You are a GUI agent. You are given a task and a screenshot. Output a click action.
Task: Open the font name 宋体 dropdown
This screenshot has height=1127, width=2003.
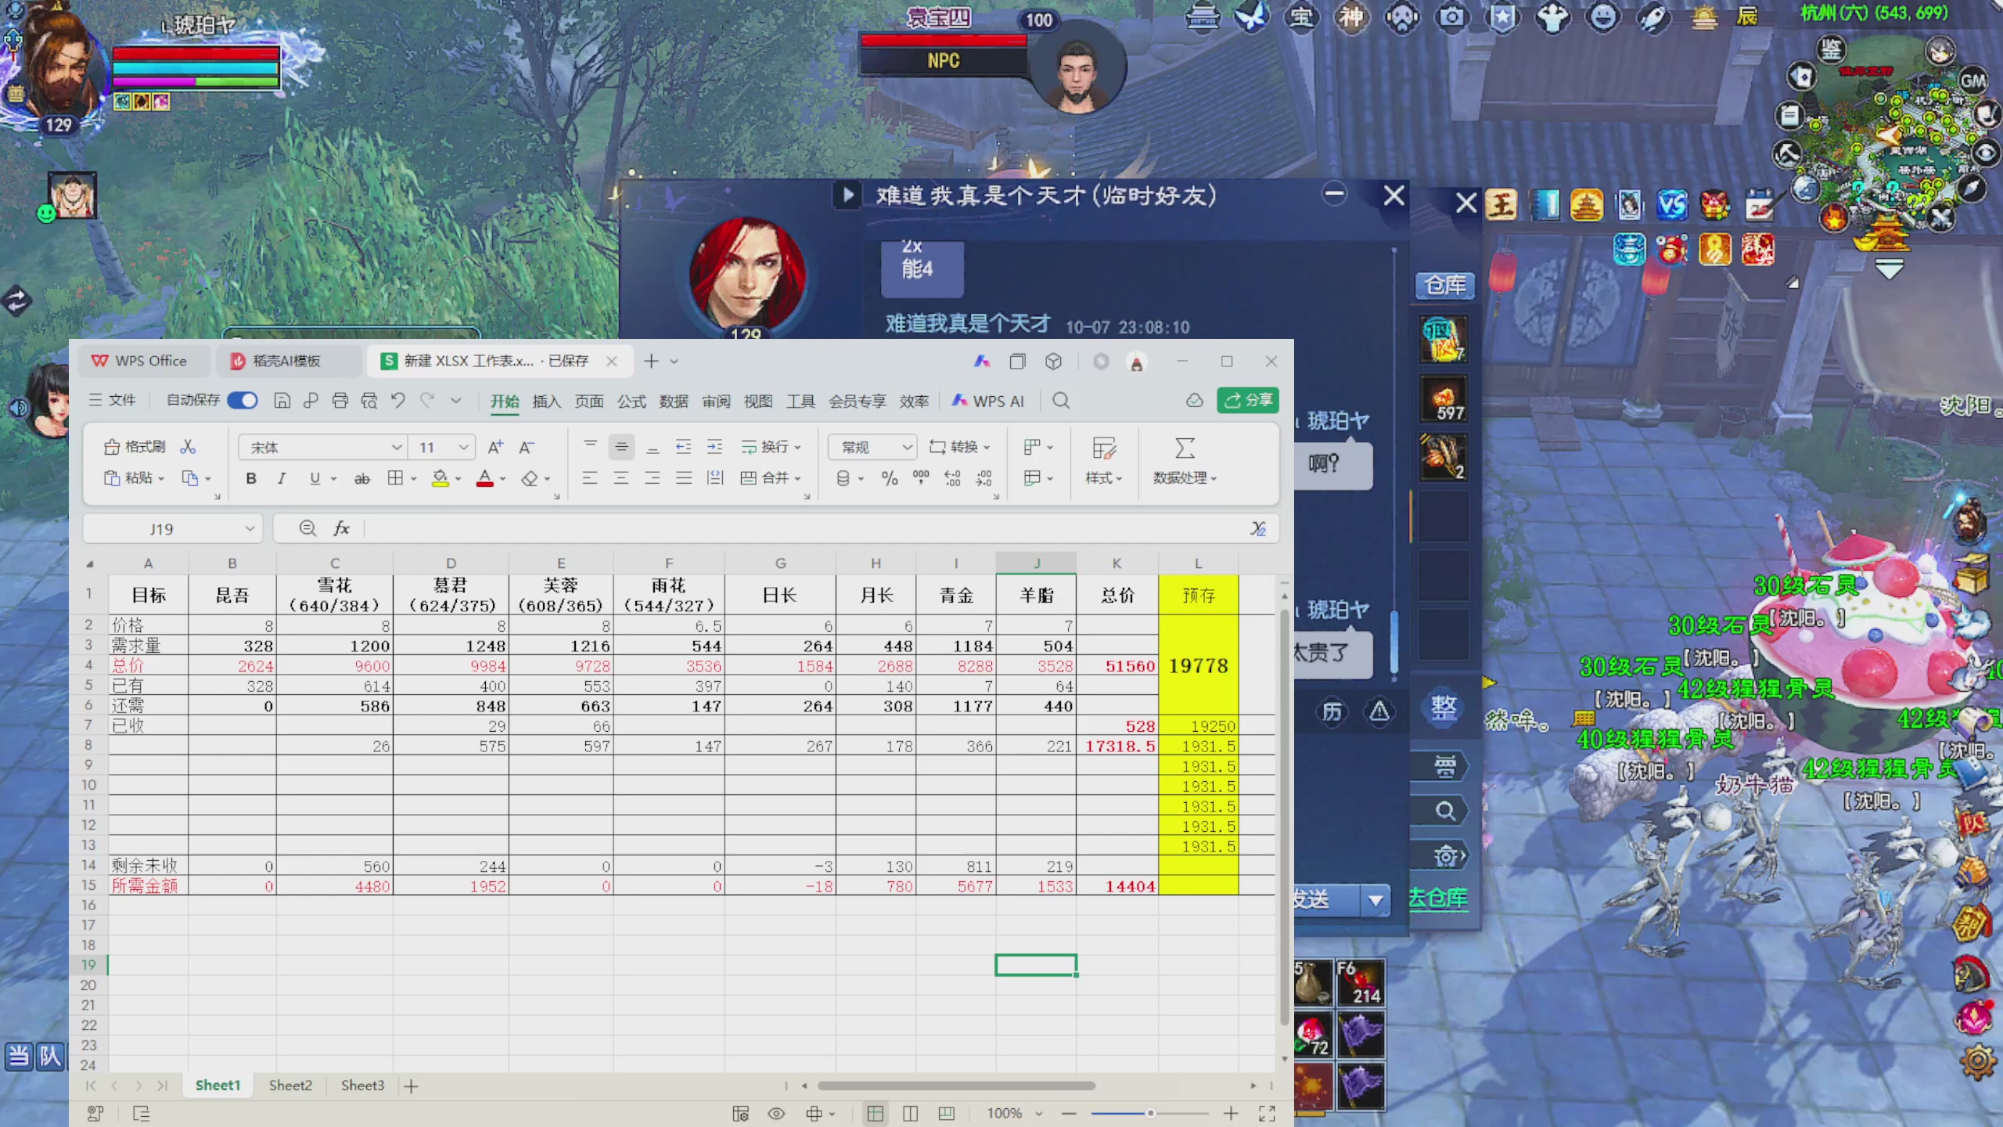397,448
